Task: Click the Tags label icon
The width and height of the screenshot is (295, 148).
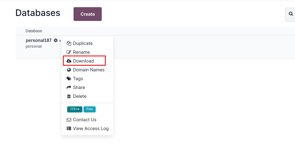Action: point(69,79)
